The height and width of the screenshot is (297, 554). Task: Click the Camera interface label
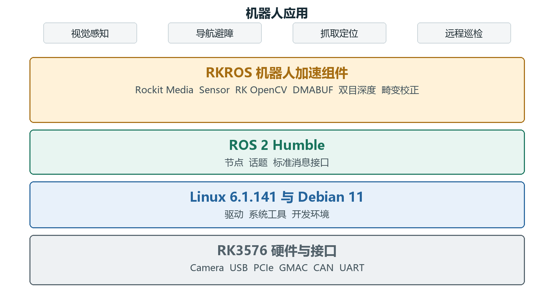pos(207,268)
